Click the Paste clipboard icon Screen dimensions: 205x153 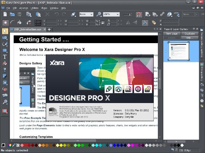click(x=38, y=14)
